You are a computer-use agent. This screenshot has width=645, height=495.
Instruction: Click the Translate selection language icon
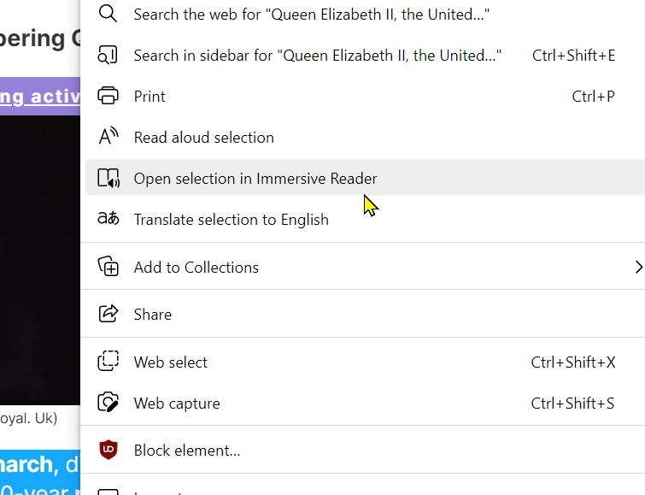tap(108, 218)
